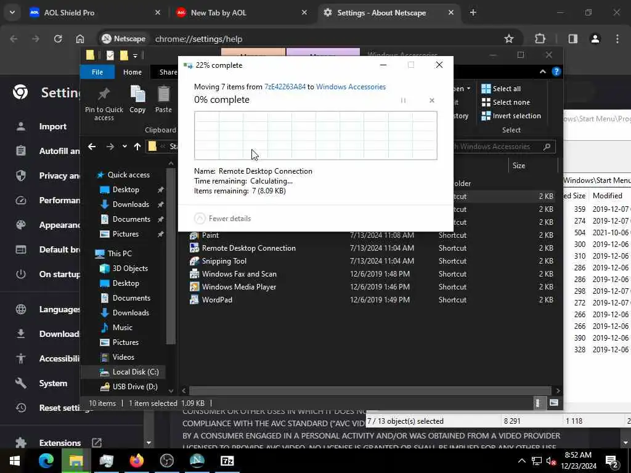Click Select none in ribbon
Screen dimensions: 631x473
506,103
